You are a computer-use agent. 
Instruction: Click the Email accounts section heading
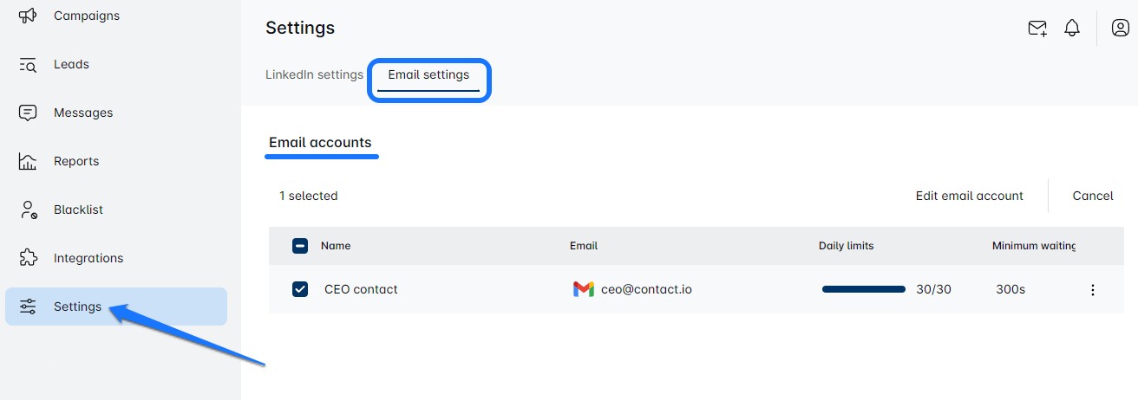tap(320, 143)
